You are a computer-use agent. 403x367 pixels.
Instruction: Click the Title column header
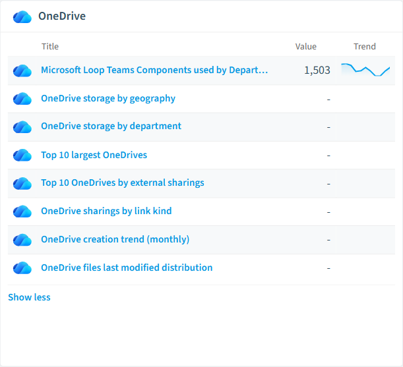pos(50,47)
